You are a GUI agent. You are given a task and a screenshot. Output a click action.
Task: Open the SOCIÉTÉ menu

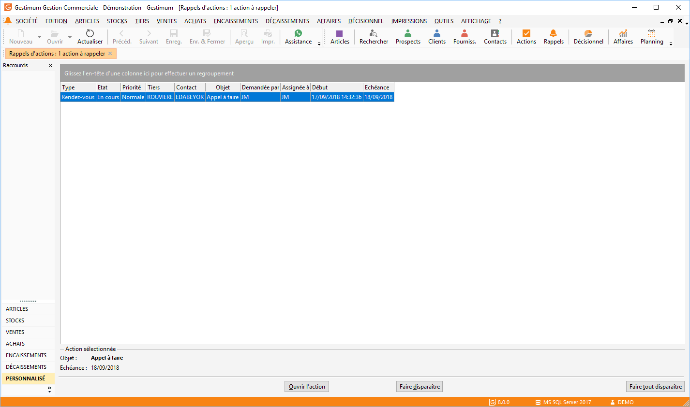click(x=27, y=21)
